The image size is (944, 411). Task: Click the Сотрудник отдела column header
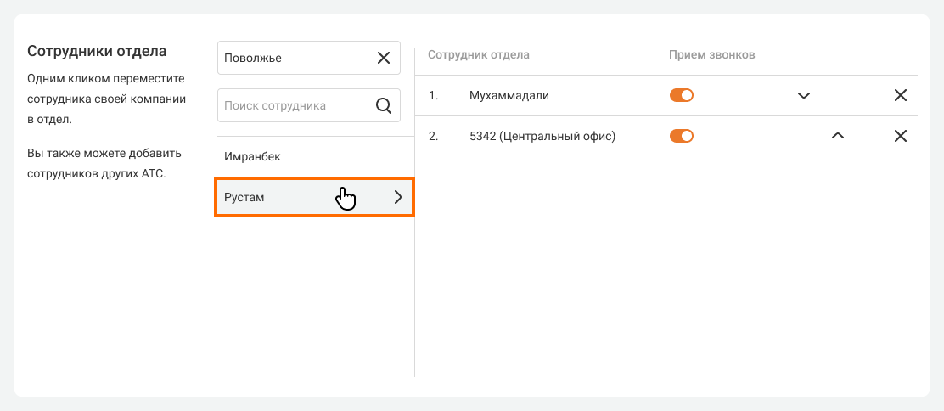478,55
